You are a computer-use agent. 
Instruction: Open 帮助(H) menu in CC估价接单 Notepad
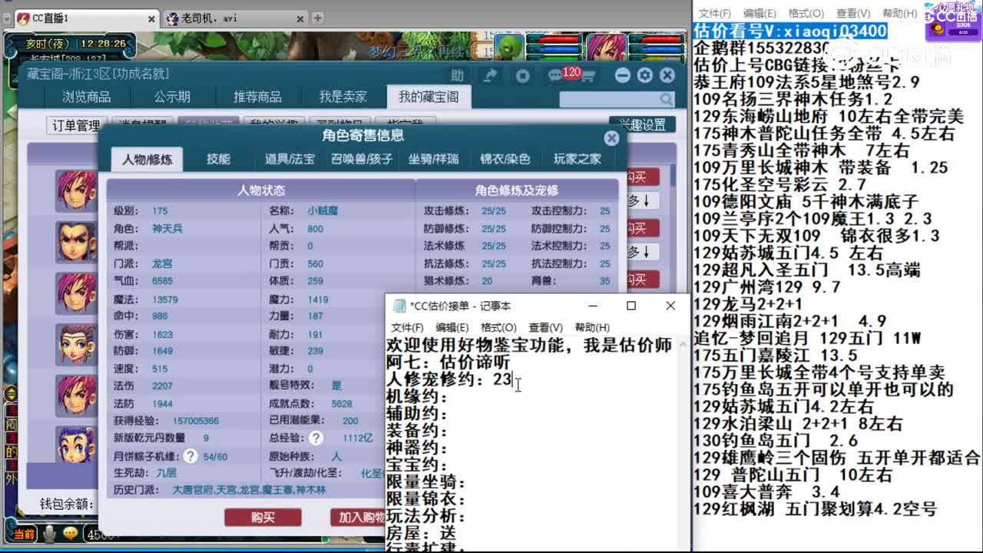[x=592, y=327]
